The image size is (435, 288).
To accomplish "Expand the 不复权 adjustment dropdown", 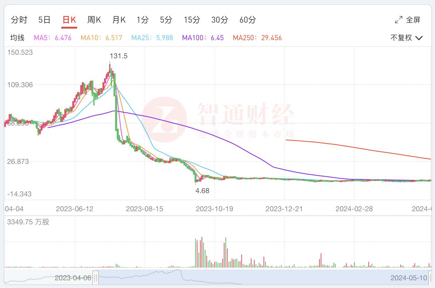I will click(x=406, y=38).
